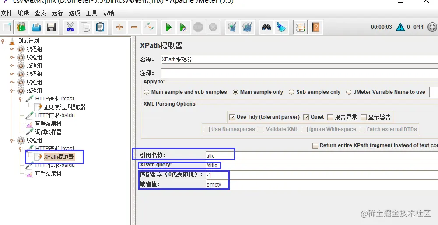Click the 注释 comment input field
438x225 pixels.
tap(299, 73)
